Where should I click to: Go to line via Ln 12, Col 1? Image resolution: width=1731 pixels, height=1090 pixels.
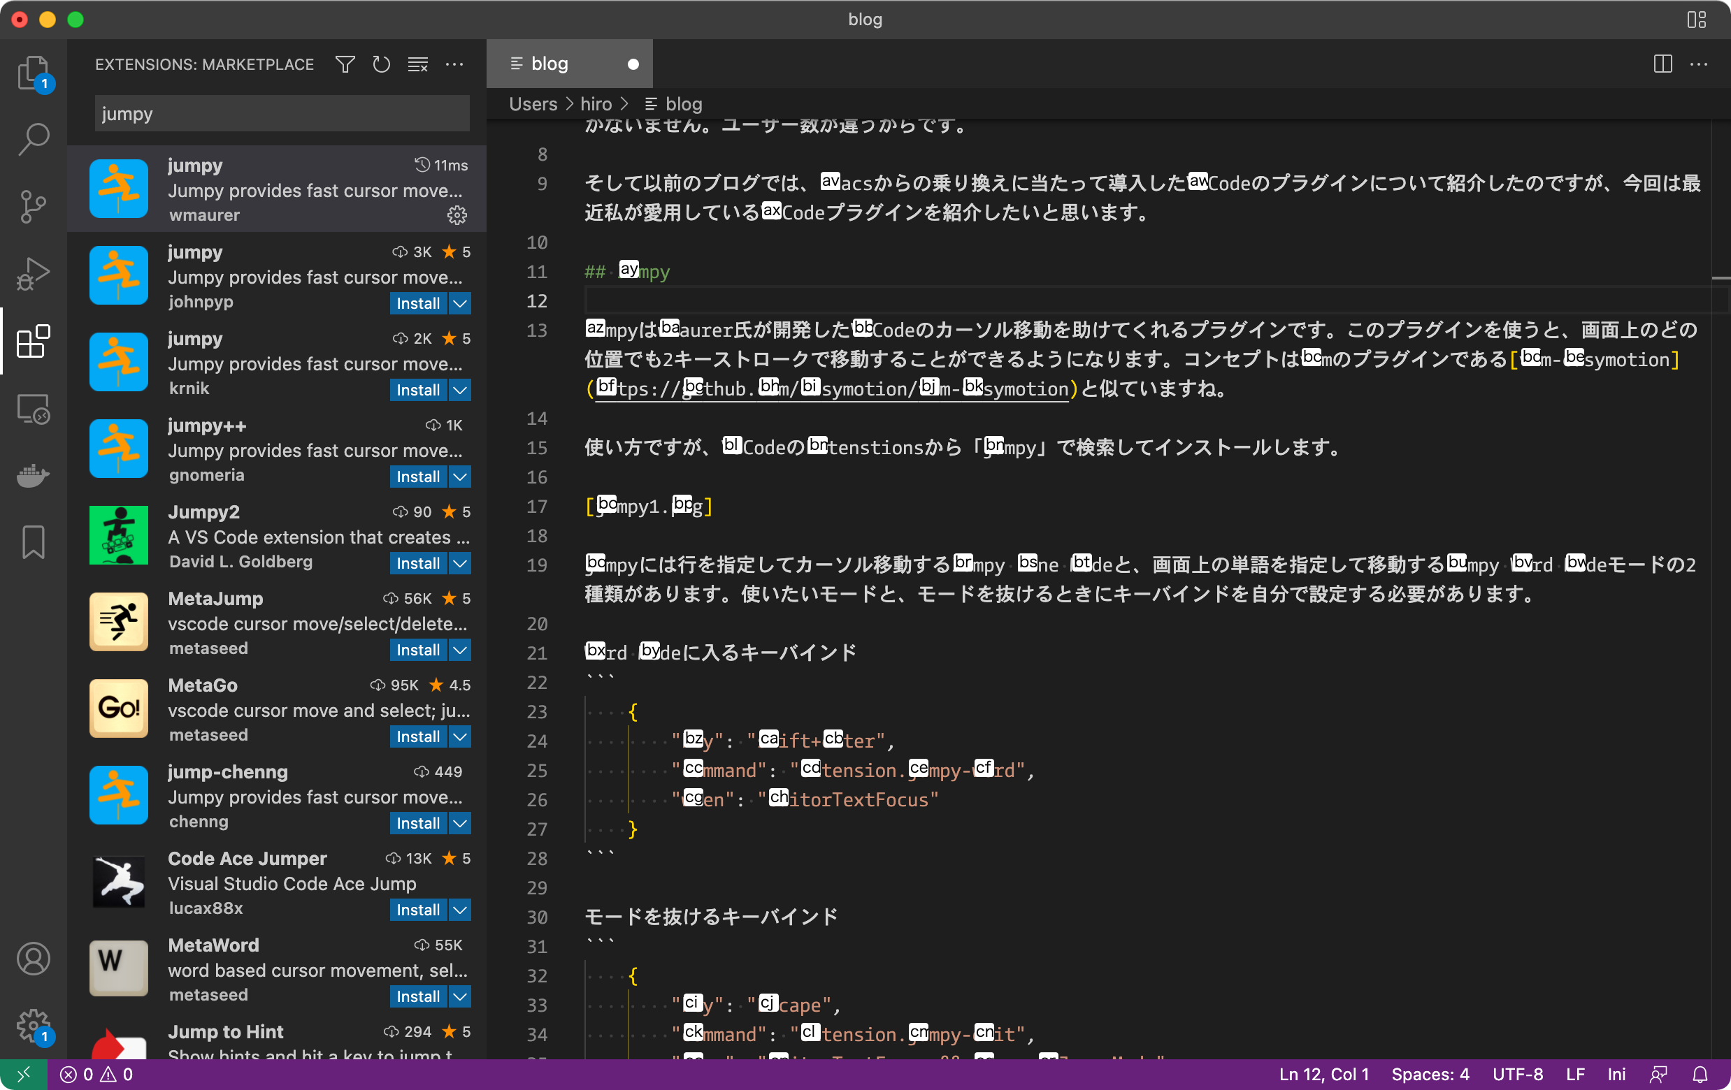pyautogui.click(x=1323, y=1074)
